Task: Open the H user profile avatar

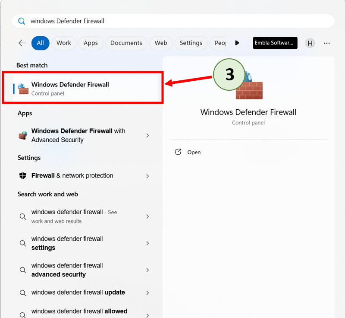Action: 310,43
